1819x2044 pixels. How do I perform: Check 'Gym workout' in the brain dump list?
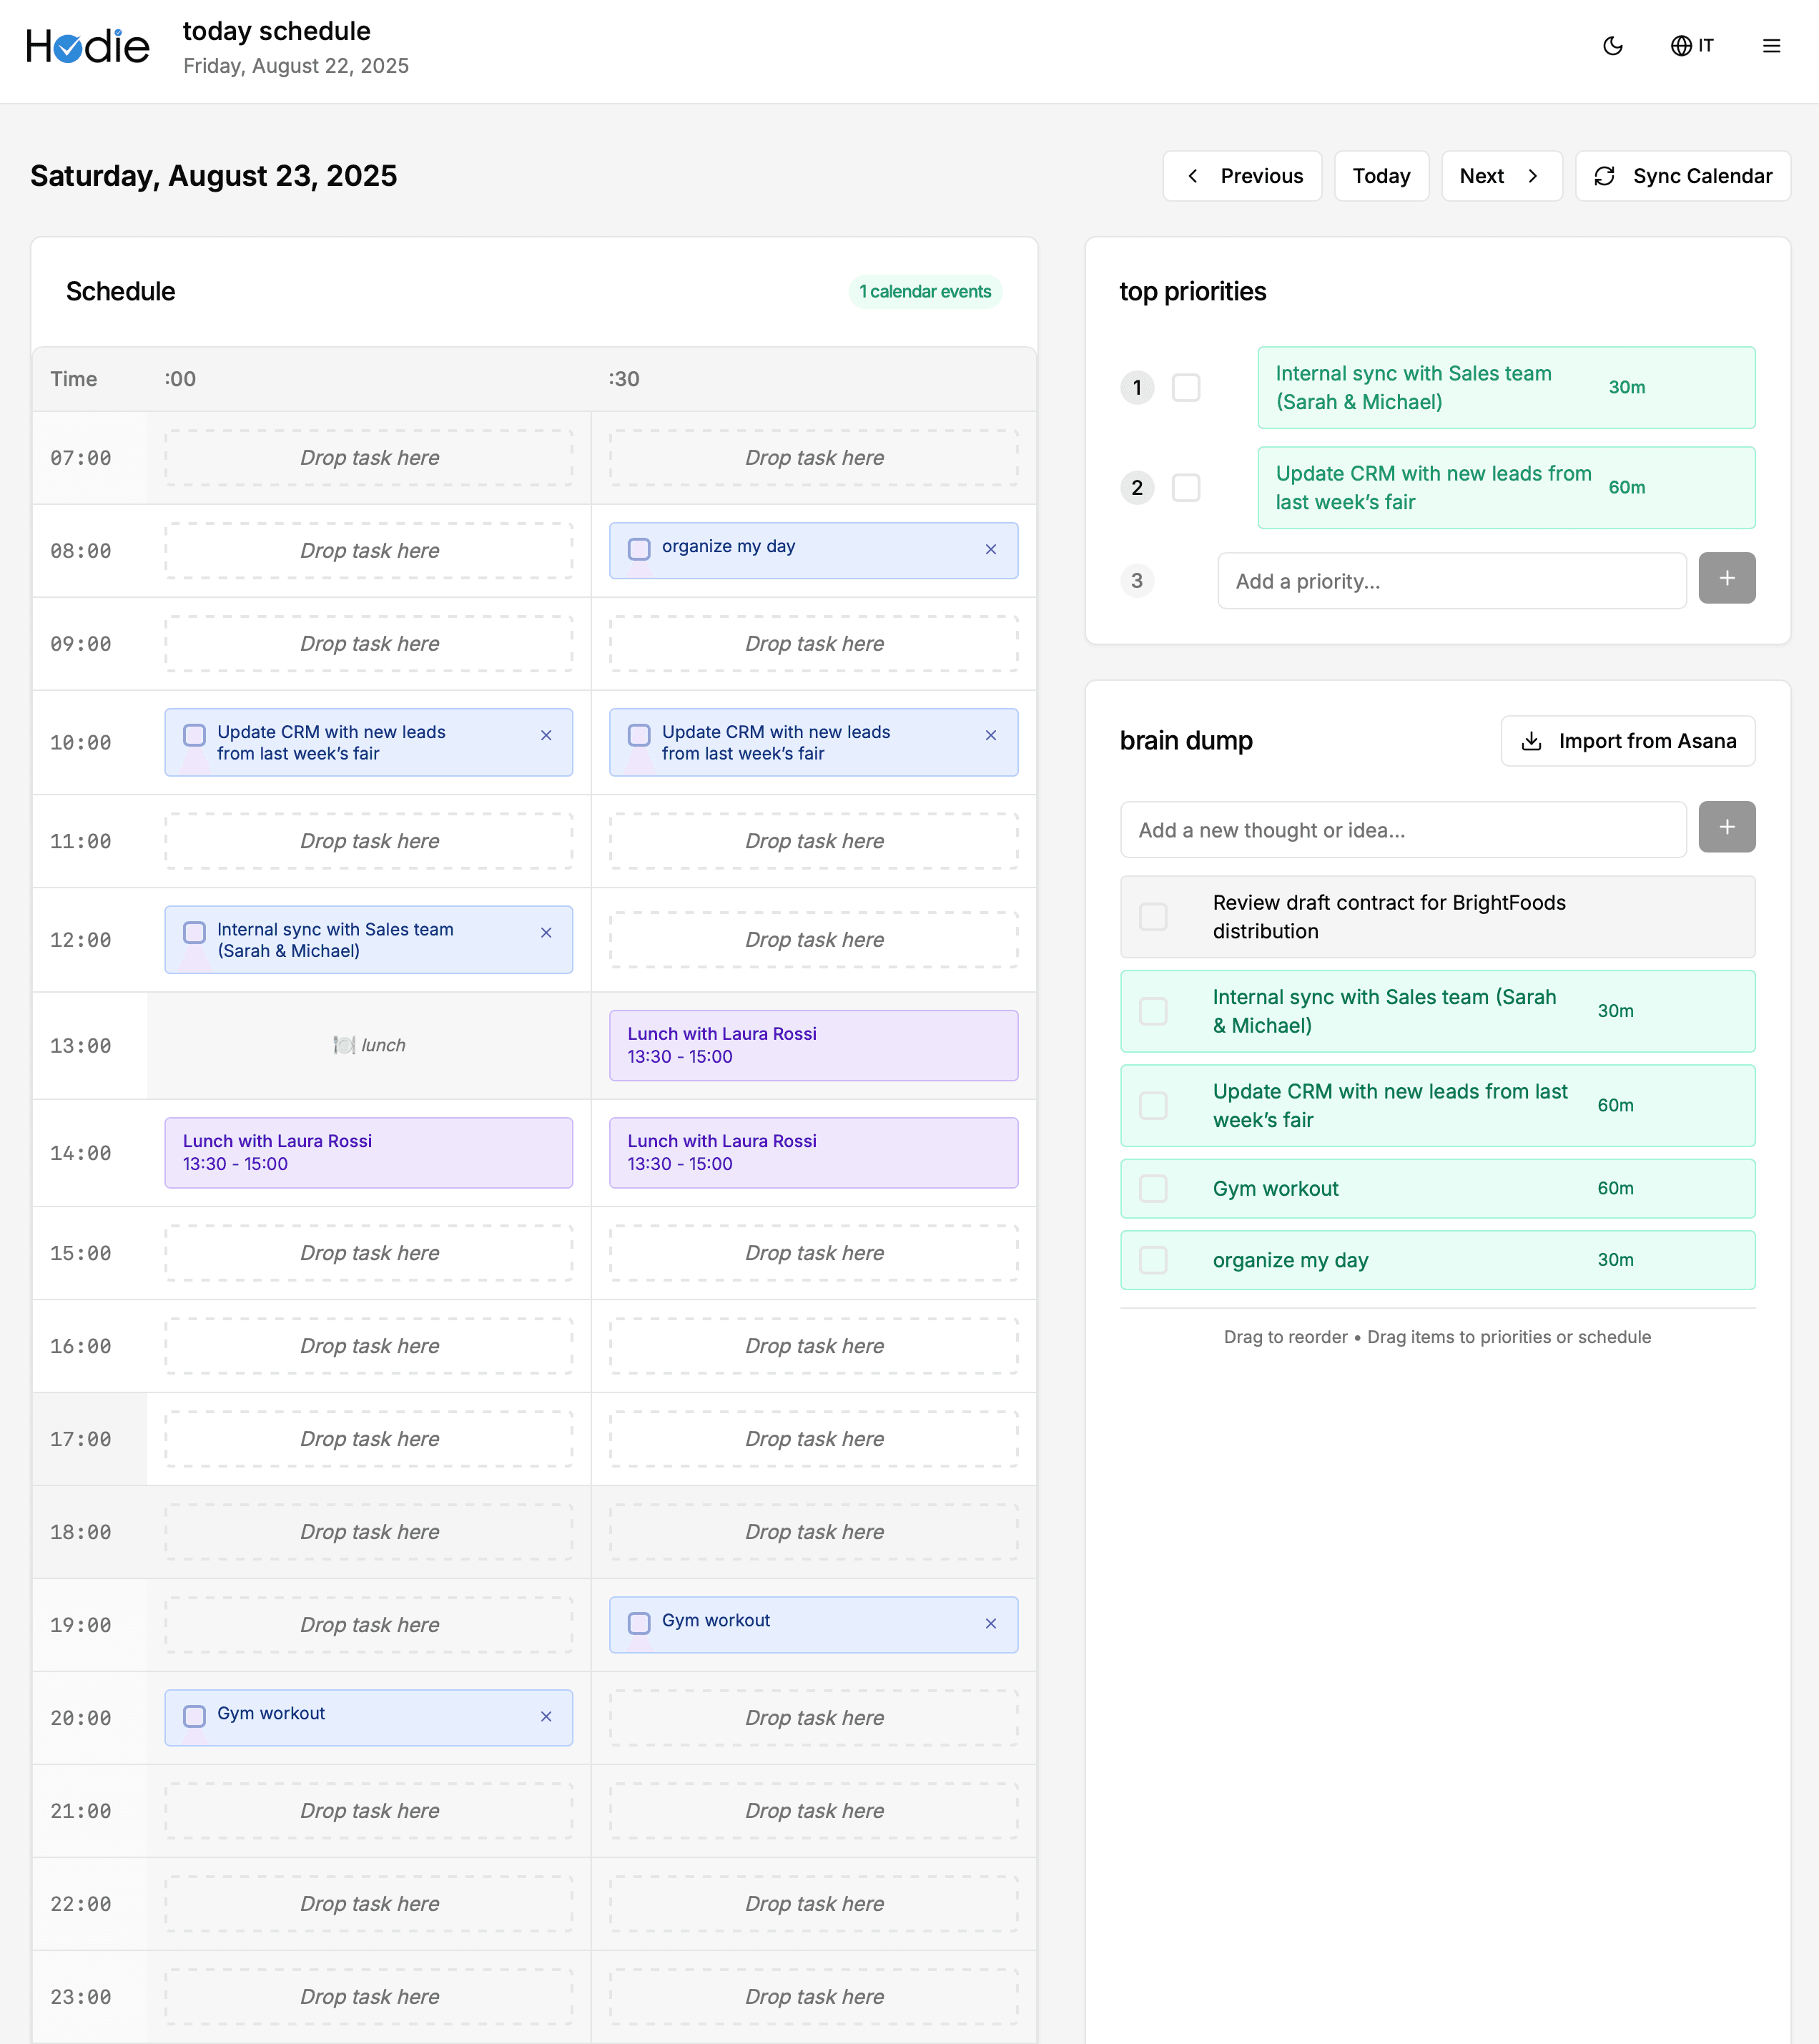click(1154, 1189)
